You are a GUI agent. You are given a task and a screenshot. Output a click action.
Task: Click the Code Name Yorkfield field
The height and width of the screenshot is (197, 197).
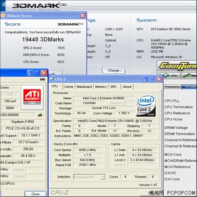[89, 103]
